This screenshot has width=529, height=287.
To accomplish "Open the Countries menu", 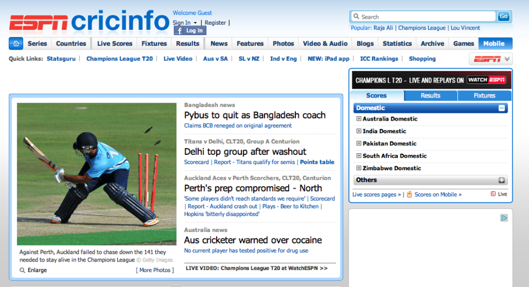I will (x=71, y=44).
